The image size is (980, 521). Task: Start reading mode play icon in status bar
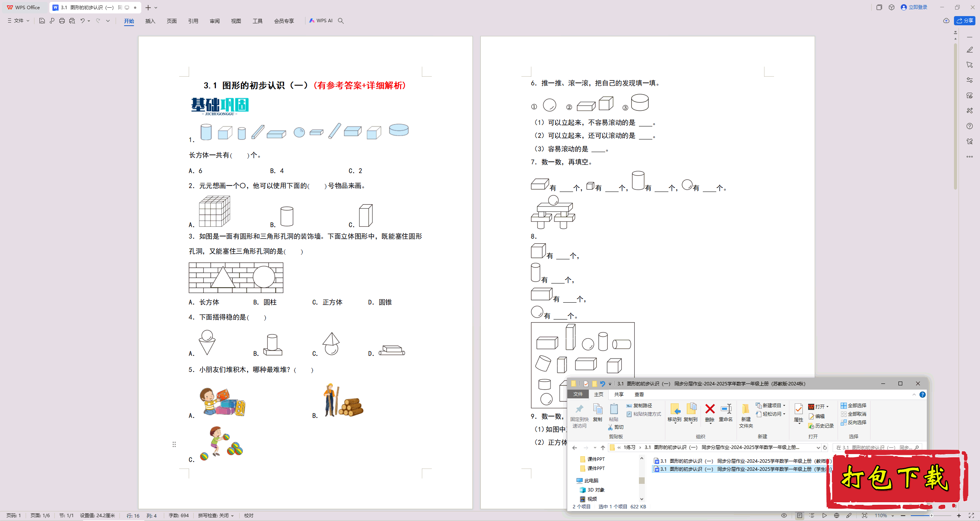[825, 516]
